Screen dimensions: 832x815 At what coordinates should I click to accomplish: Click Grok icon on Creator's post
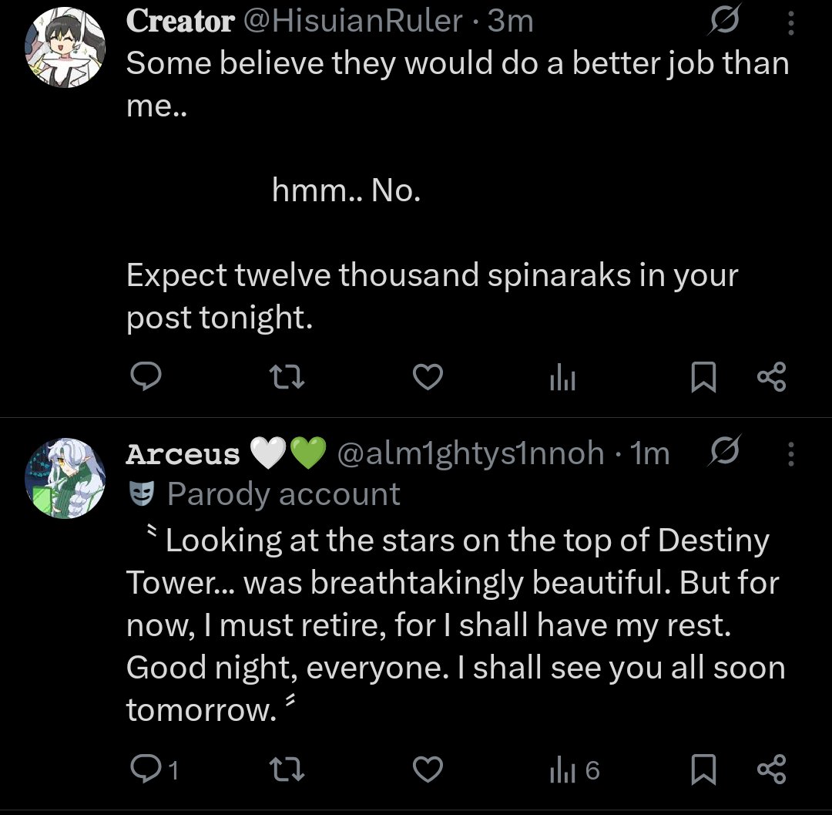coord(724,25)
